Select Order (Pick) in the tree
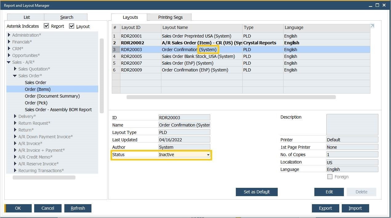Image resolution: width=391 pixels, height=218 pixels. click(36, 103)
